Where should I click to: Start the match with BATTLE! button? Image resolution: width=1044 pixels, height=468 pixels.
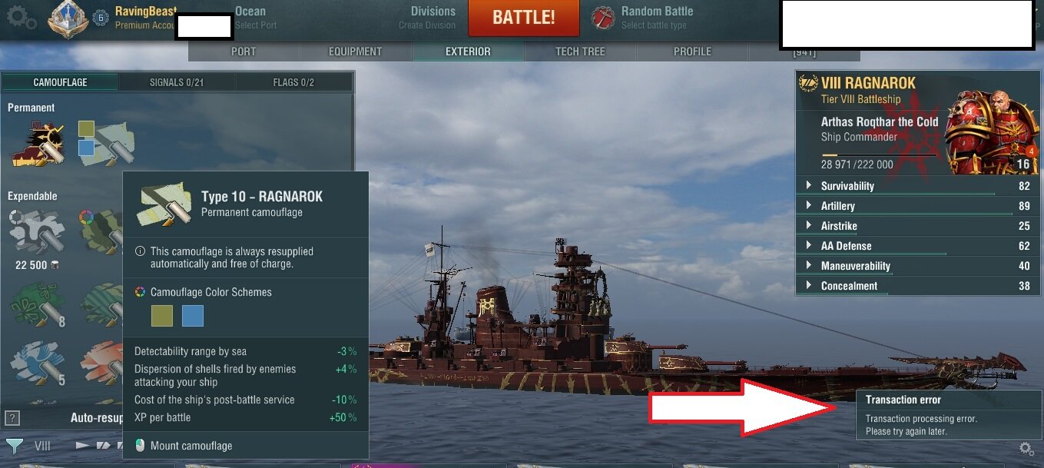(x=524, y=18)
